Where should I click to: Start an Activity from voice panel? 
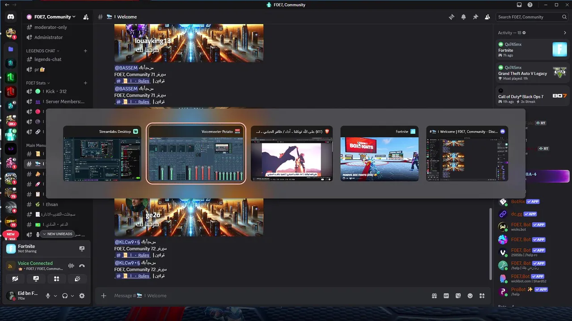click(x=57, y=279)
